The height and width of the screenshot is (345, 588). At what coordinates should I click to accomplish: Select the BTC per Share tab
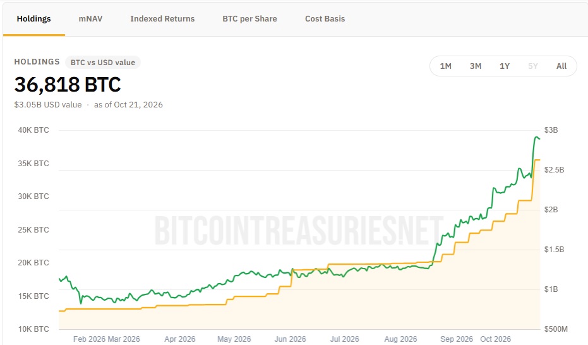tap(249, 19)
